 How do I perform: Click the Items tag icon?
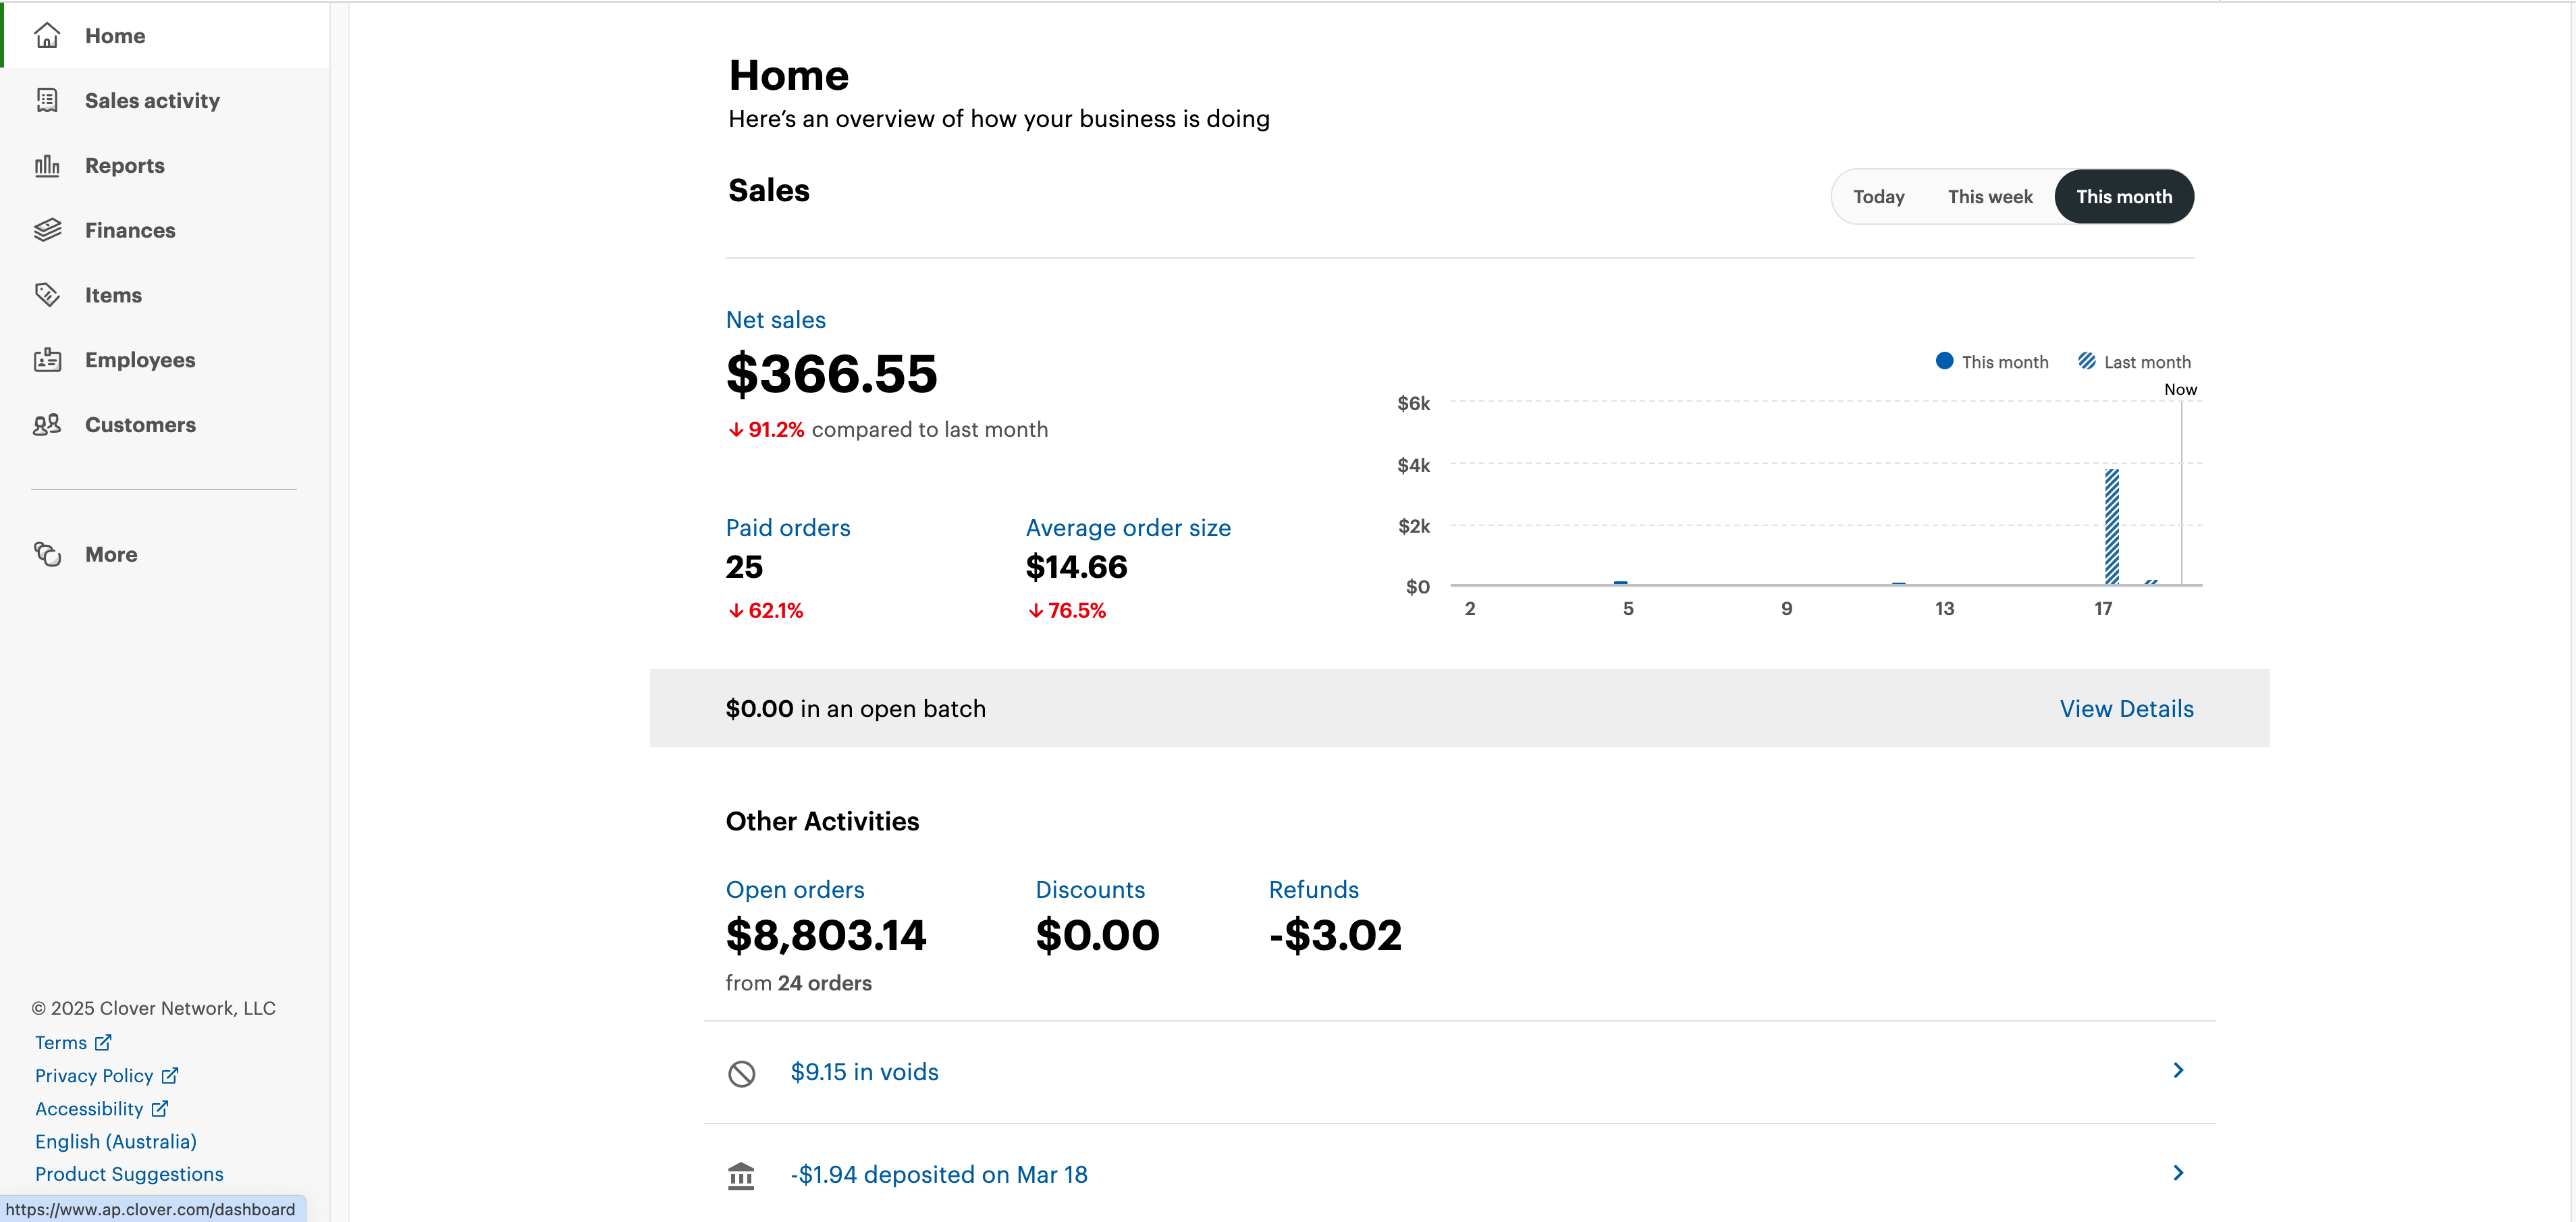tap(47, 295)
